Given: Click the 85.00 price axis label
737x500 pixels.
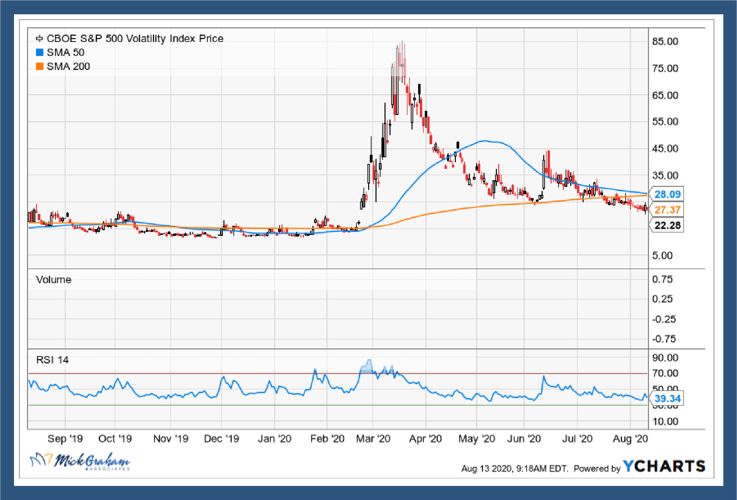Looking at the screenshot, I should tap(665, 41).
